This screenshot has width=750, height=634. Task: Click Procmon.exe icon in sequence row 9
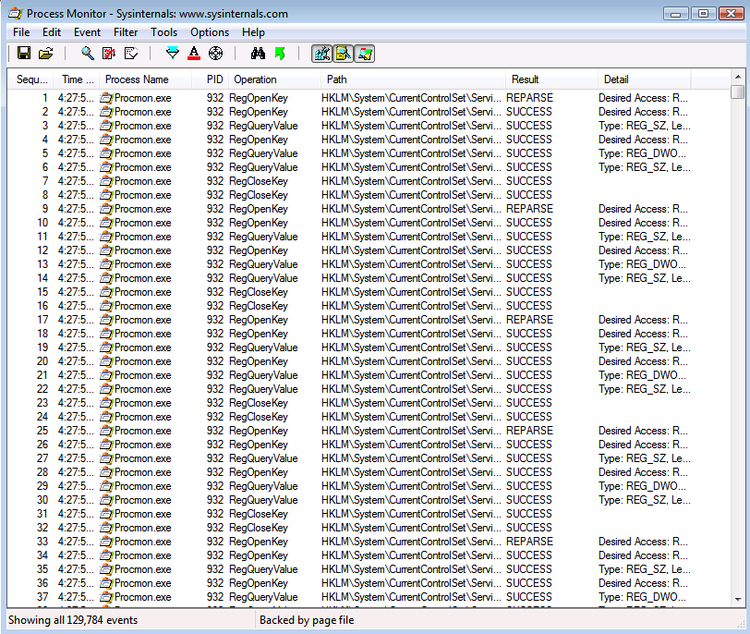106,209
